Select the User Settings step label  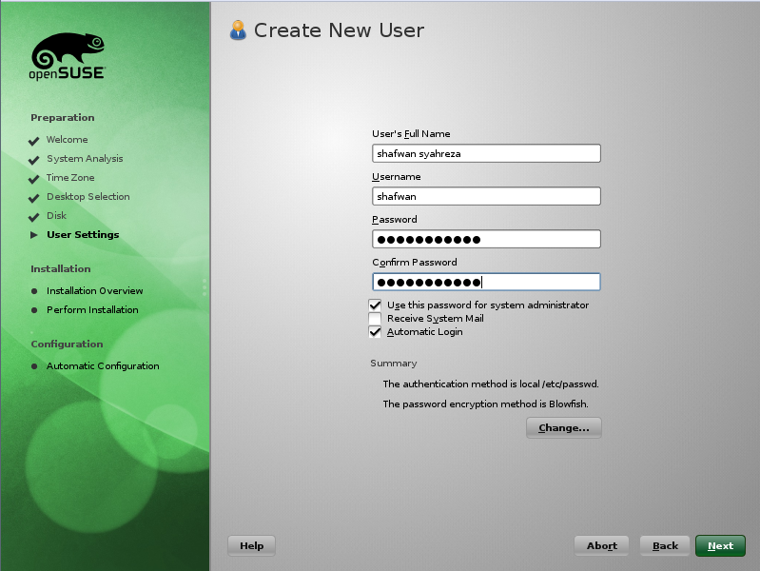click(83, 235)
